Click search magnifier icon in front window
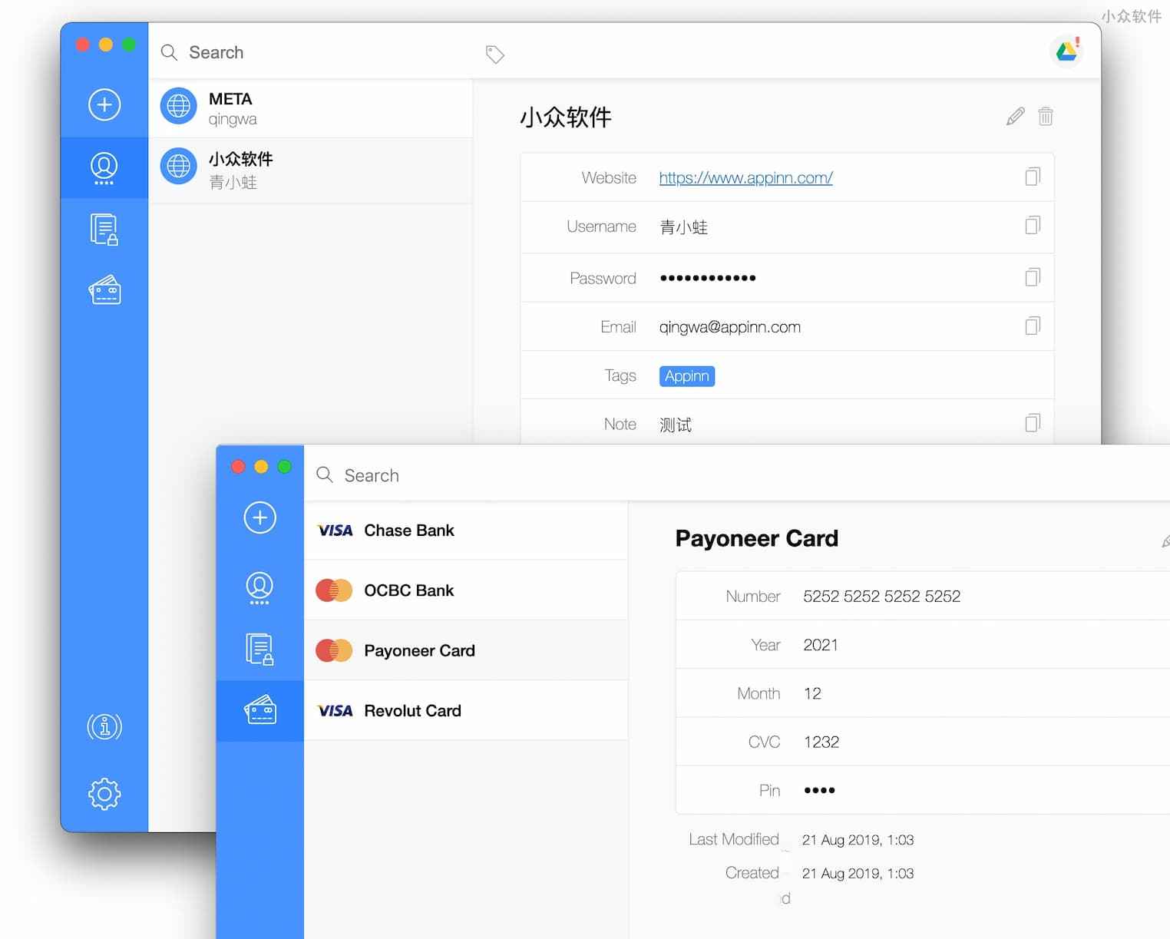 [x=325, y=475]
